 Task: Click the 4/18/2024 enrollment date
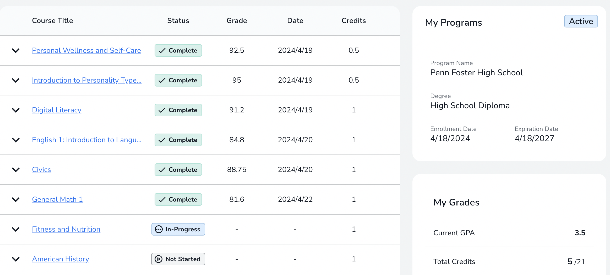(450, 138)
